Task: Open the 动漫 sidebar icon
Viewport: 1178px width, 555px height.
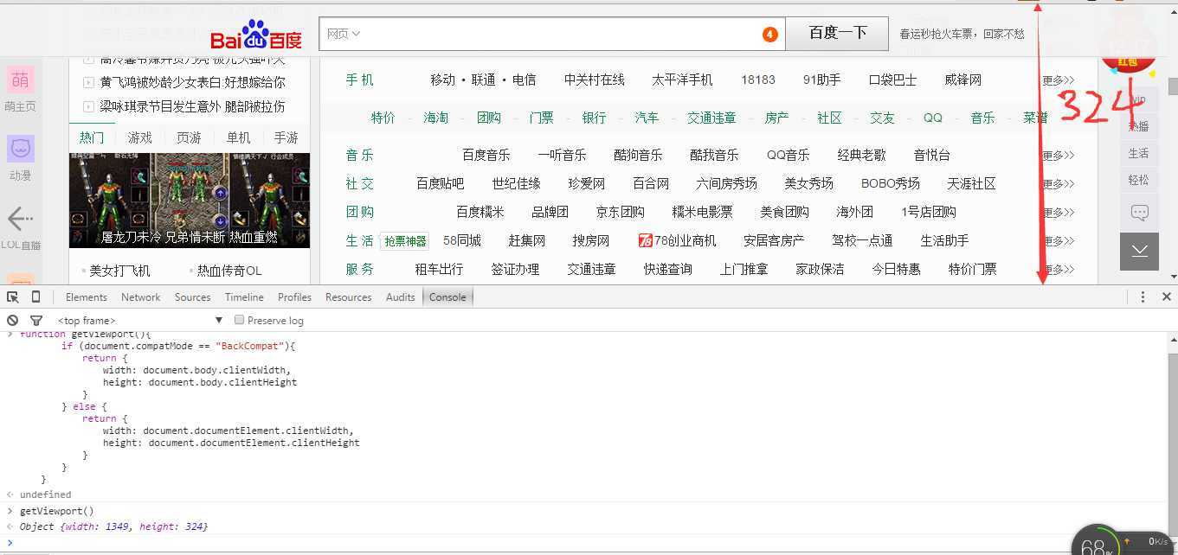Action: click(x=21, y=149)
